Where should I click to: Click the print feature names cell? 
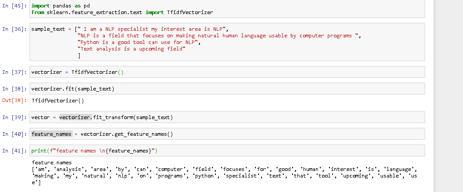pos(227,150)
